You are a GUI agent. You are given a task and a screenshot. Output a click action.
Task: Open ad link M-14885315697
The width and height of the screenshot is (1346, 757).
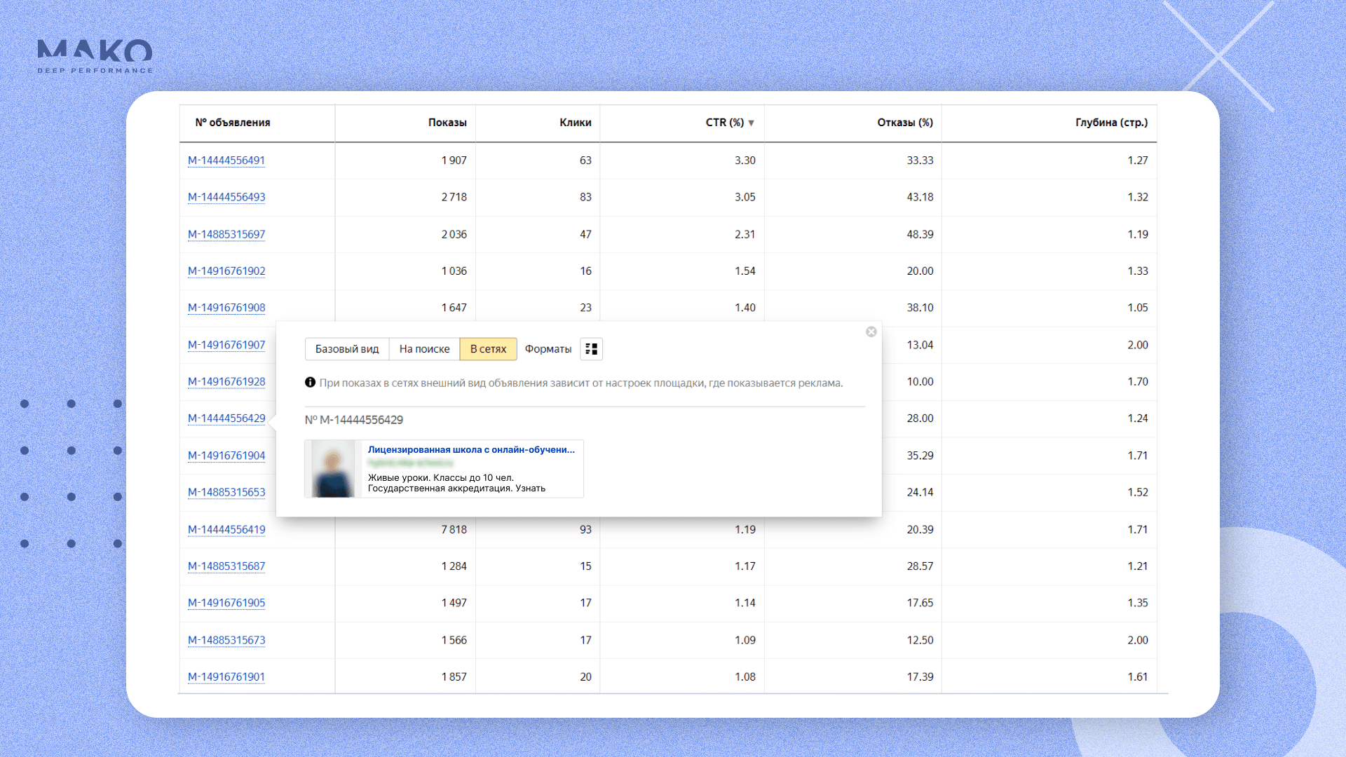(x=226, y=234)
